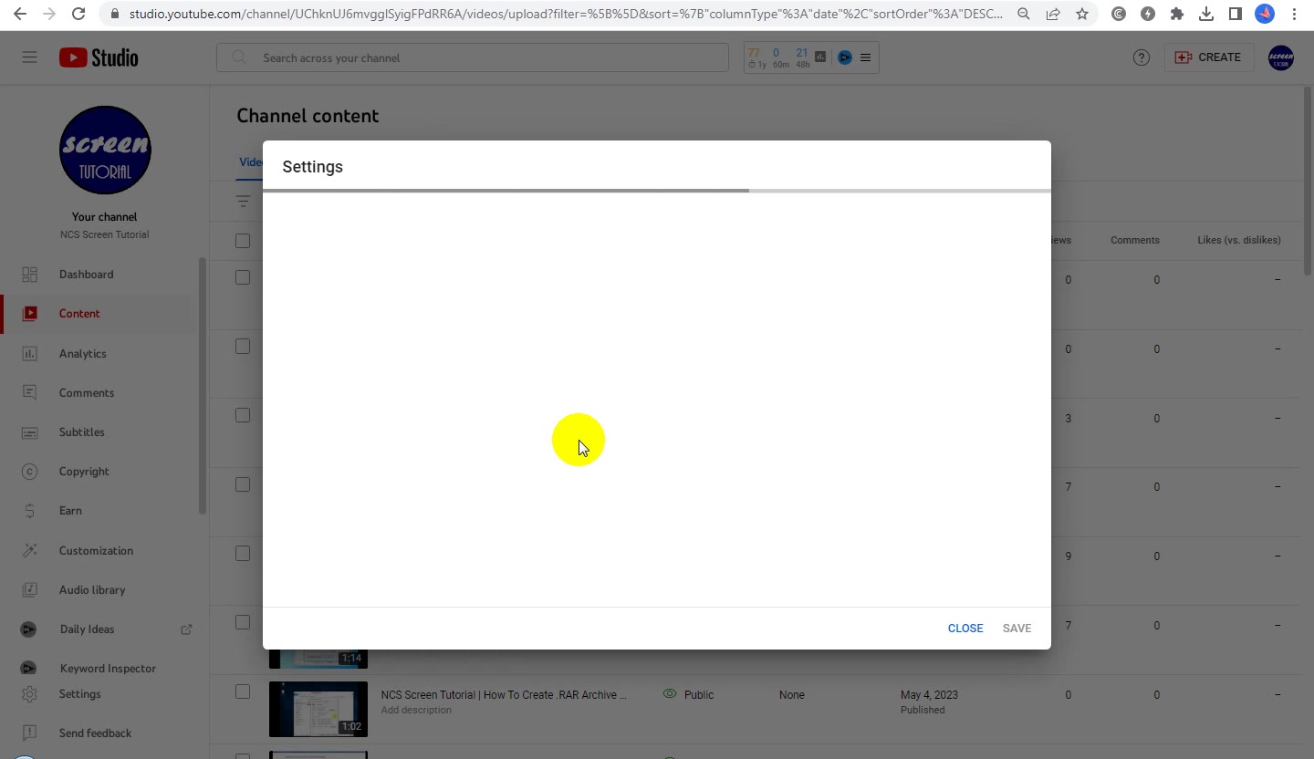This screenshot has width=1314, height=759.
Task: Click the CLOSE button in the Settings dialog
Action: click(x=965, y=629)
